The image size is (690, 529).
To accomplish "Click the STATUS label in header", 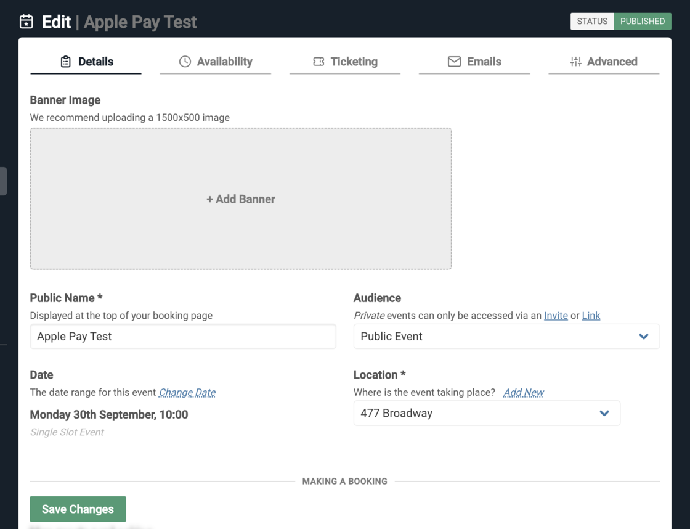I will (x=592, y=21).
